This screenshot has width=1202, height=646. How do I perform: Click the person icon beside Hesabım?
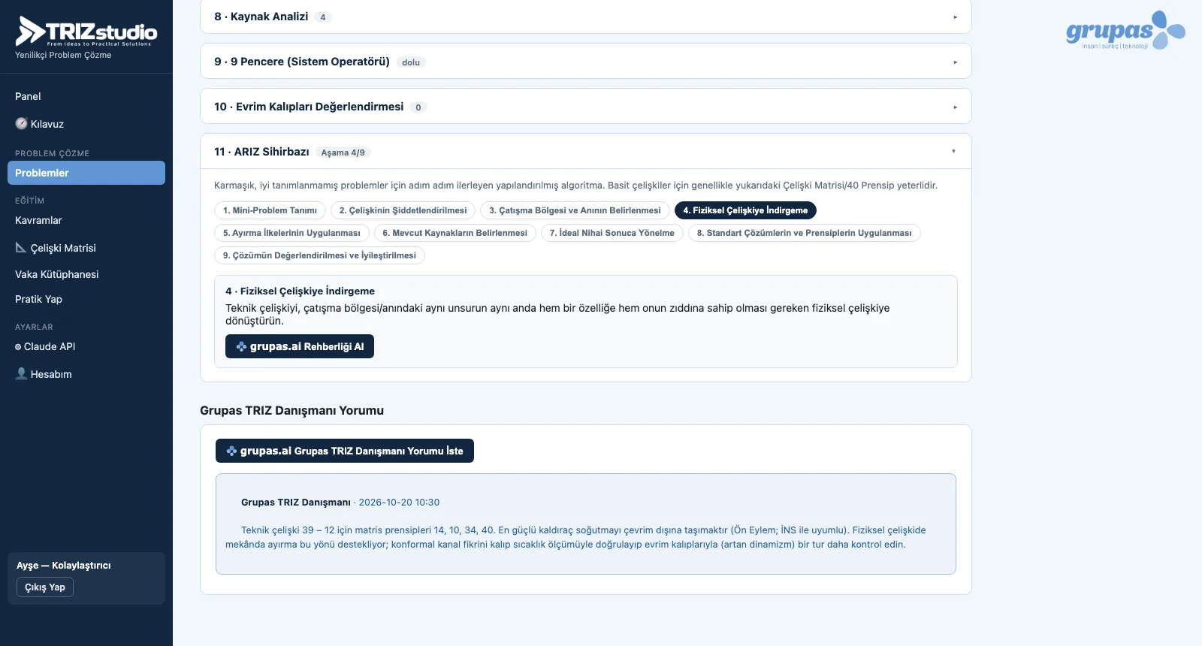click(x=21, y=373)
